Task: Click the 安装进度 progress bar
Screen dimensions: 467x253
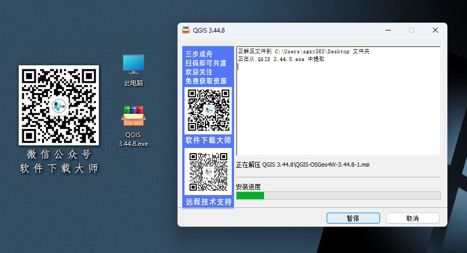Action: click(x=338, y=196)
